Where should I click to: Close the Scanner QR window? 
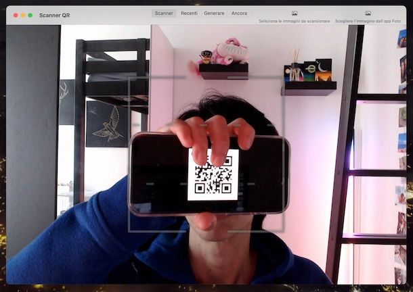click(x=16, y=16)
